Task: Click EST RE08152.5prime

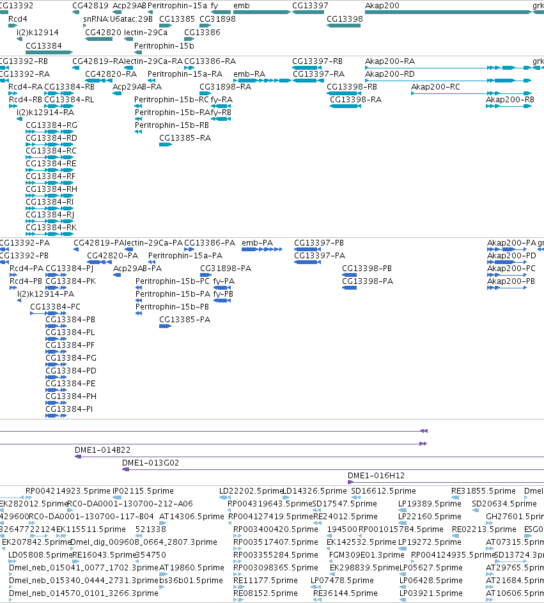Action: click(266, 593)
